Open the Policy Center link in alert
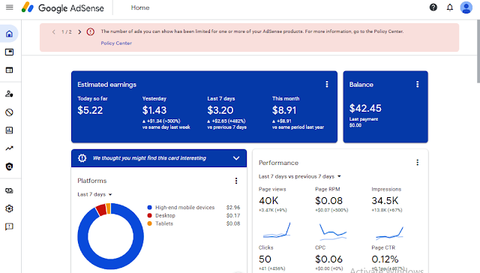The height and width of the screenshot is (273, 480). click(116, 43)
